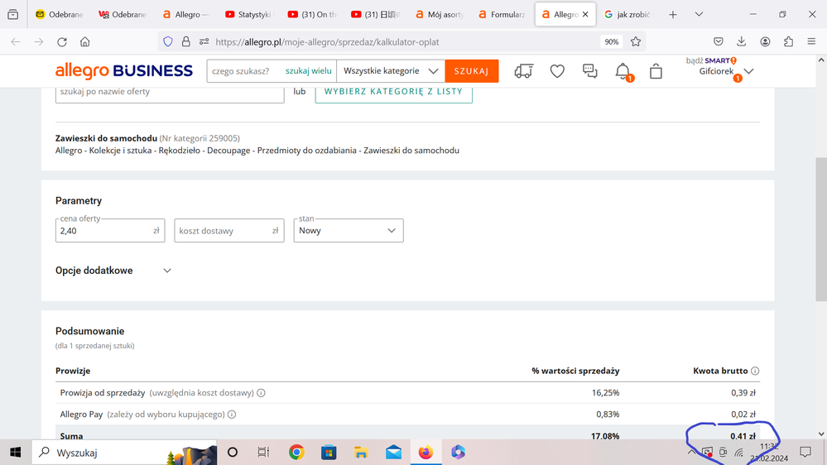Open Wszystkie kategorie dropdown
This screenshot has width=827, height=465.
[x=391, y=71]
